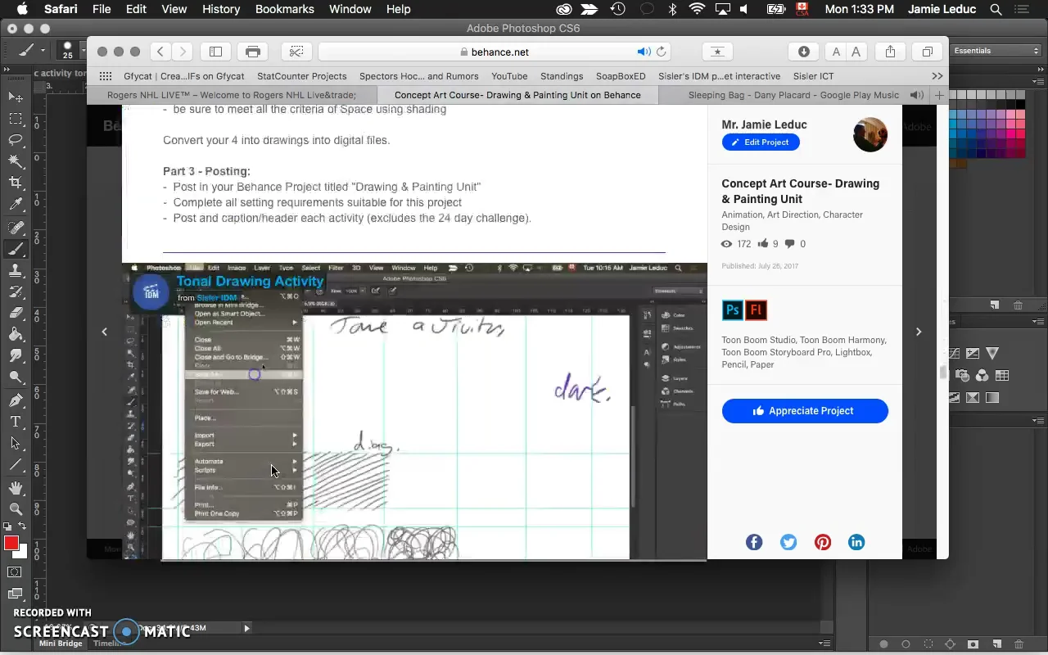This screenshot has height=655, width=1048.
Task: Click the Safari back button
Action: click(x=161, y=52)
